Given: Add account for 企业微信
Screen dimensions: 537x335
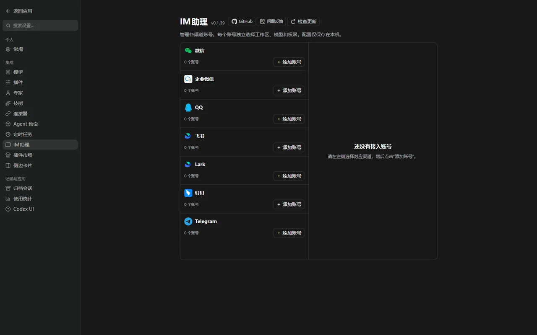Looking at the screenshot, I should [x=289, y=90].
